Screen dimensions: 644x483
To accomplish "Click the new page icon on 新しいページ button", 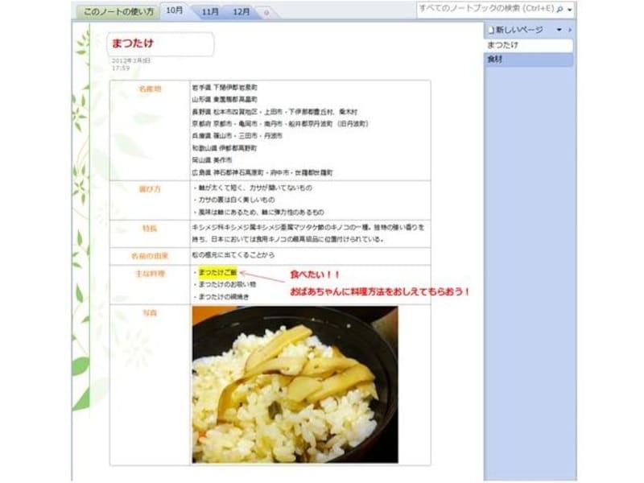I will 493,29.
